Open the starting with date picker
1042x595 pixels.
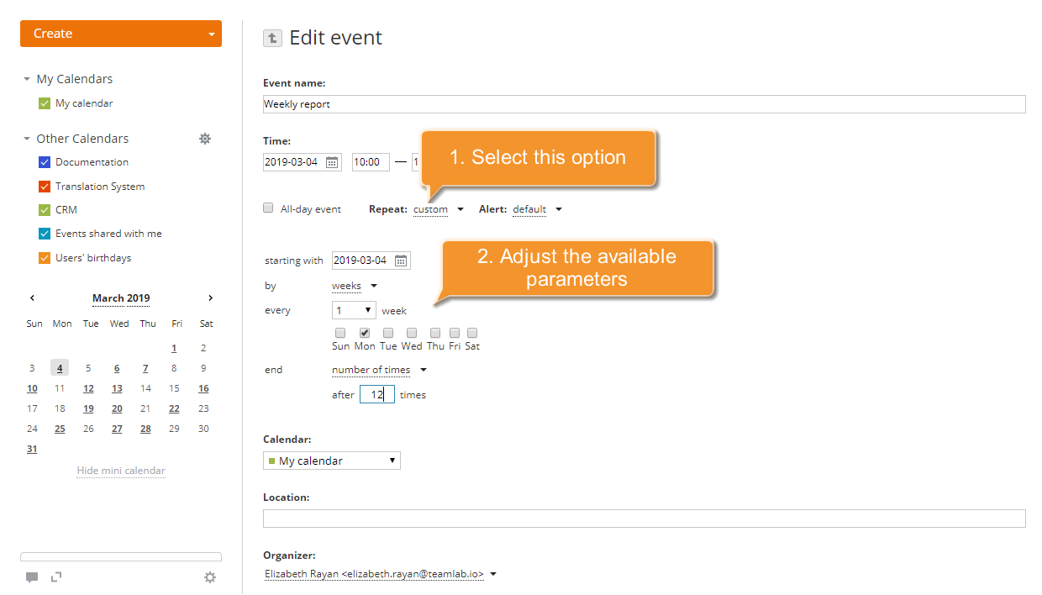tap(401, 260)
